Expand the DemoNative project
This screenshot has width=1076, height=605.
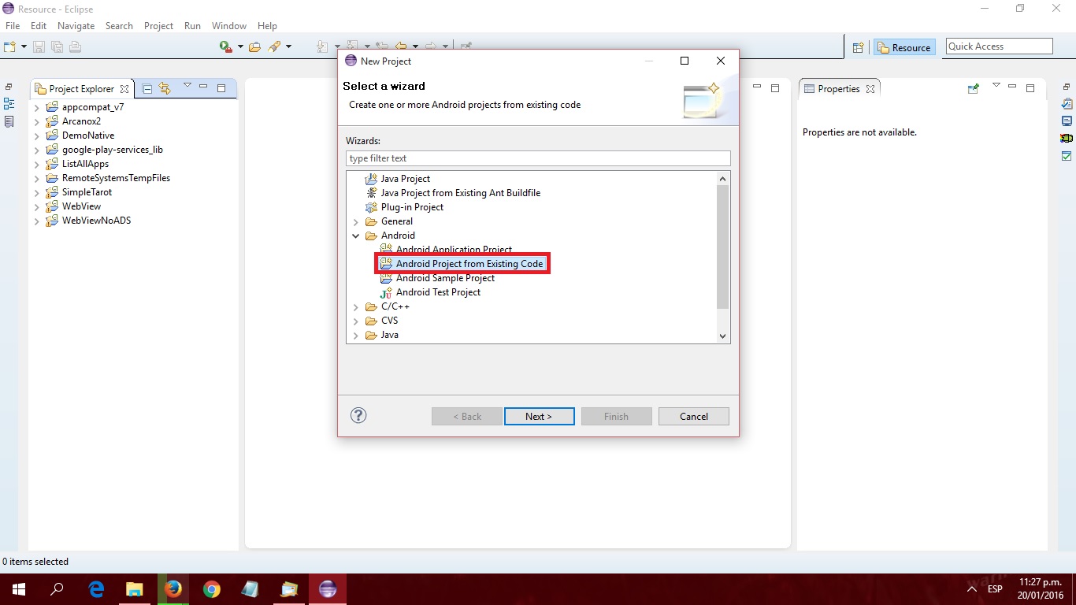pos(36,135)
